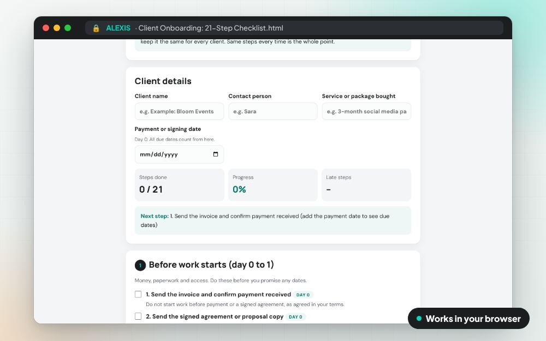The image size is (546, 341).
Task: Click the Works in your browser badge
Action: [468, 319]
